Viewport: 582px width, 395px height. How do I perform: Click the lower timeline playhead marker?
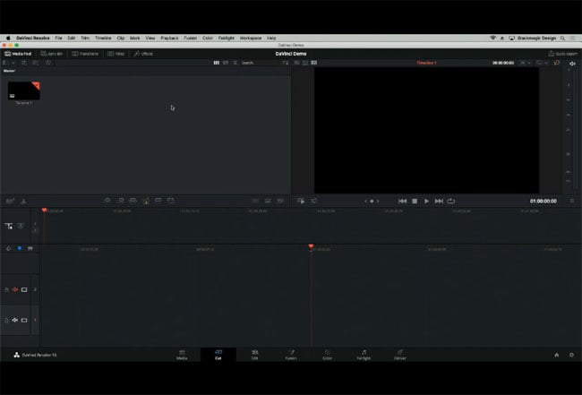tap(311, 246)
